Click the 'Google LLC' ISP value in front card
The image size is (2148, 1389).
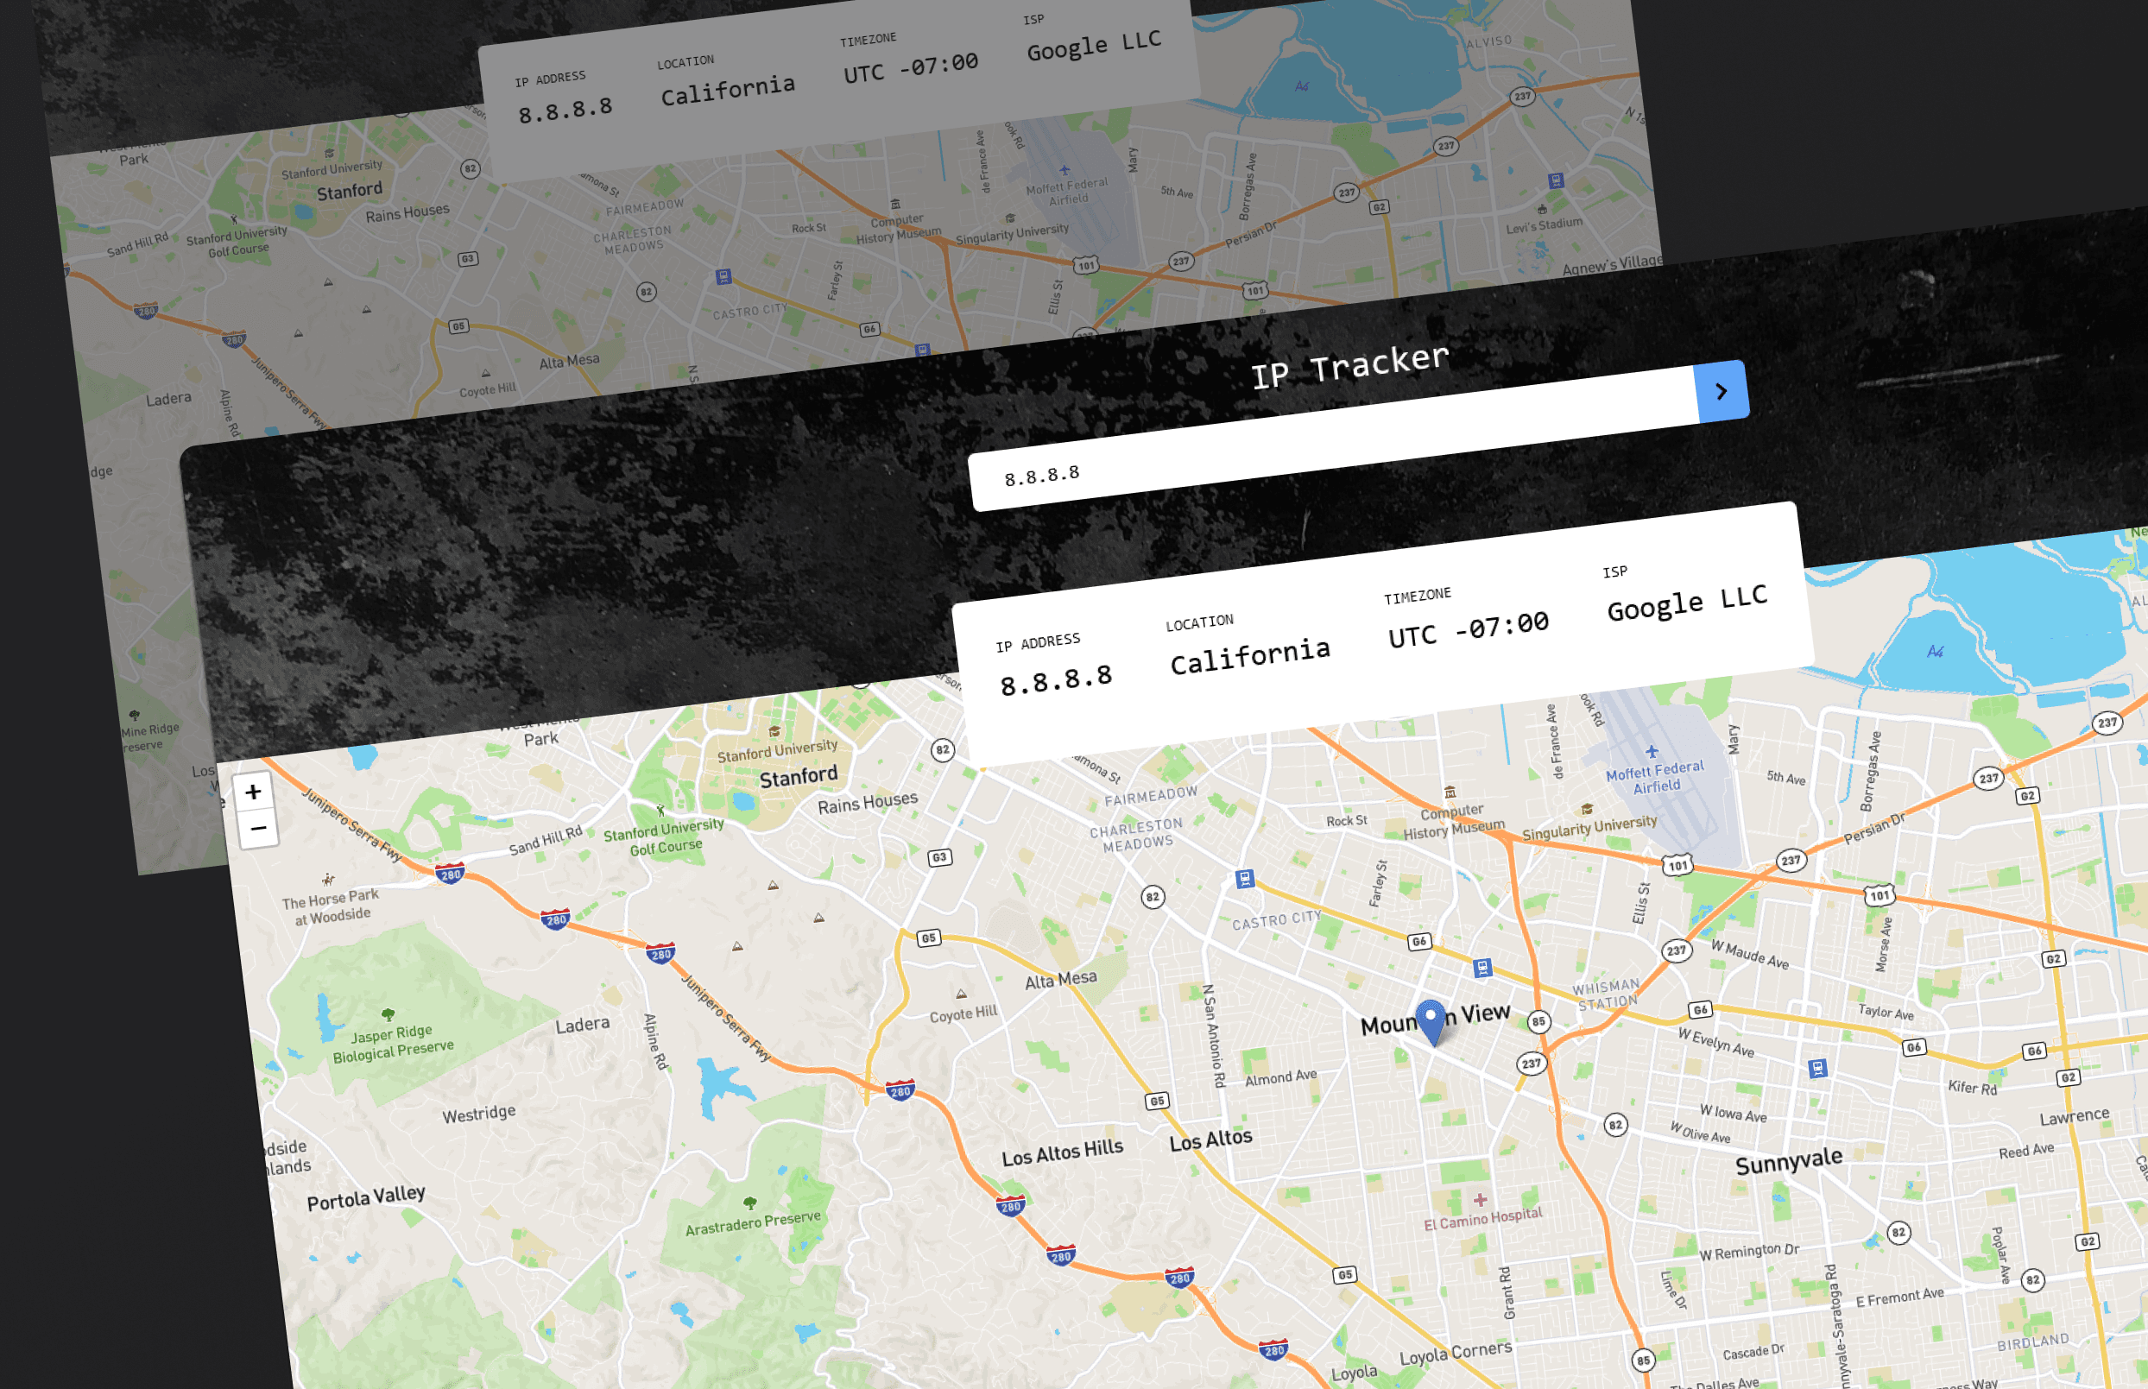click(1687, 602)
